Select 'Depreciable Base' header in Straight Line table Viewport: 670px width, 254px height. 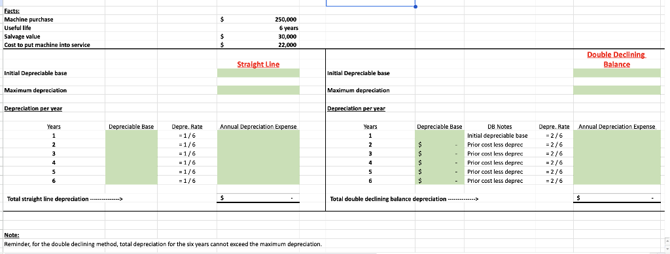131,127
